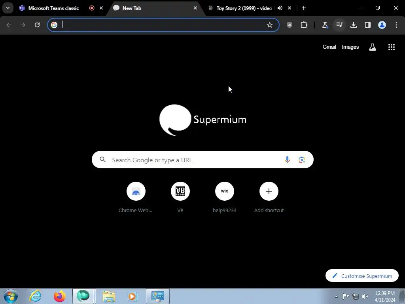405x304 pixels.
Task: Open the Action Center flag icon
Action: pyautogui.click(x=346, y=296)
